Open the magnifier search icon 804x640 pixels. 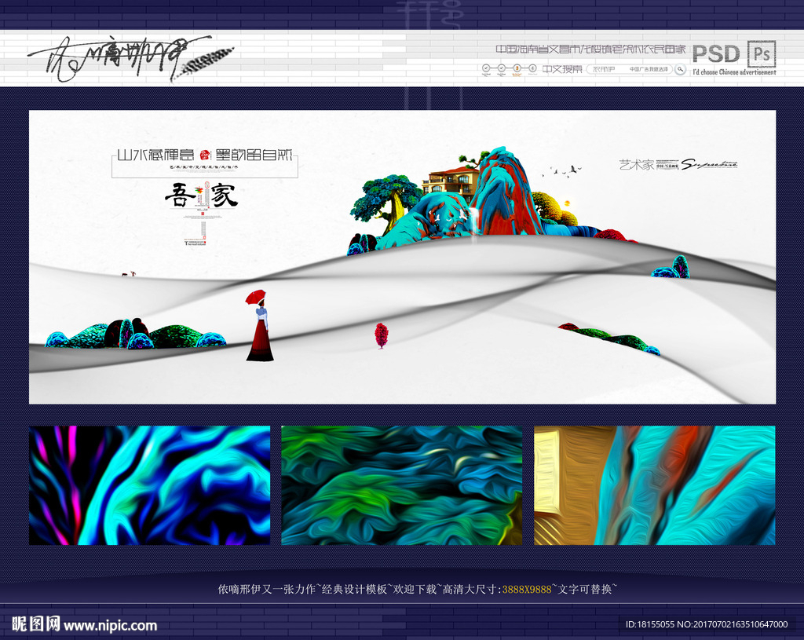tap(678, 70)
